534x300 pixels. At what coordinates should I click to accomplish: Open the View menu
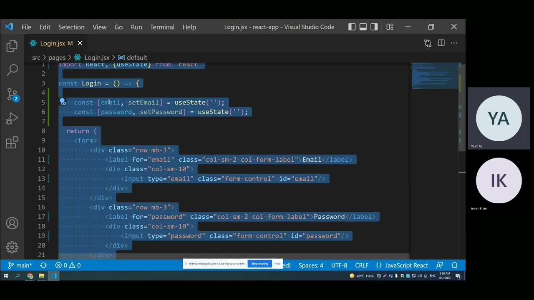pos(99,27)
